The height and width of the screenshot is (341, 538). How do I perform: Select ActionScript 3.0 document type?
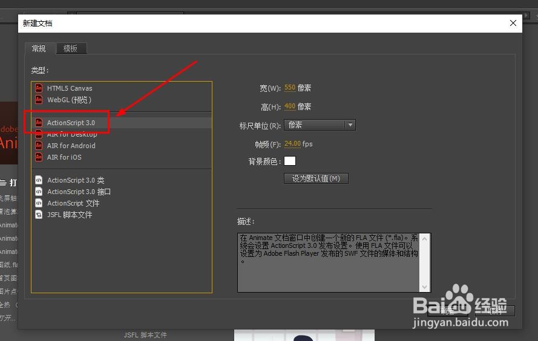(x=122, y=123)
